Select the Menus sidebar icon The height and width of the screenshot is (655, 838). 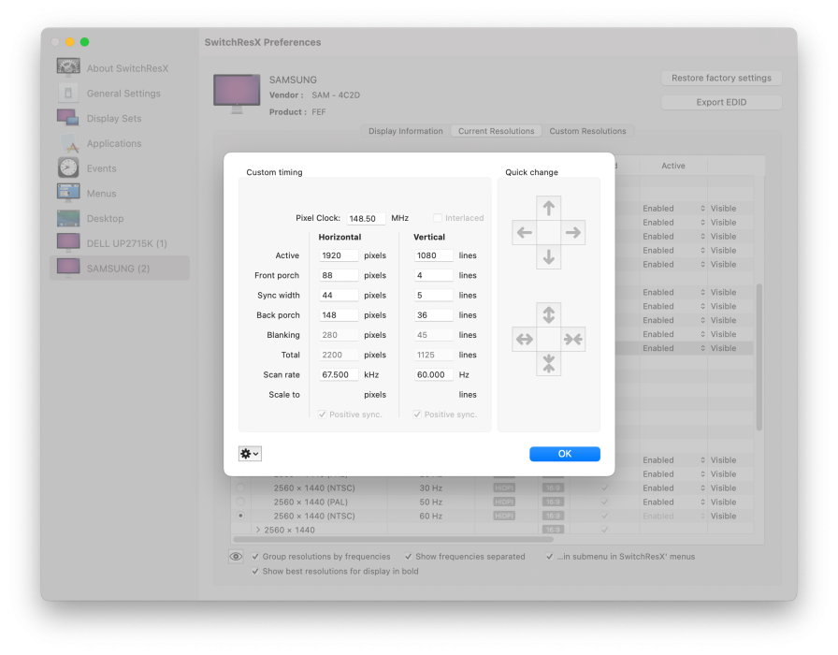point(68,193)
